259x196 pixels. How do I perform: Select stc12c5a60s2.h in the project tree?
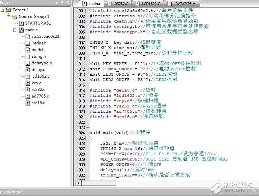pos(46,36)
